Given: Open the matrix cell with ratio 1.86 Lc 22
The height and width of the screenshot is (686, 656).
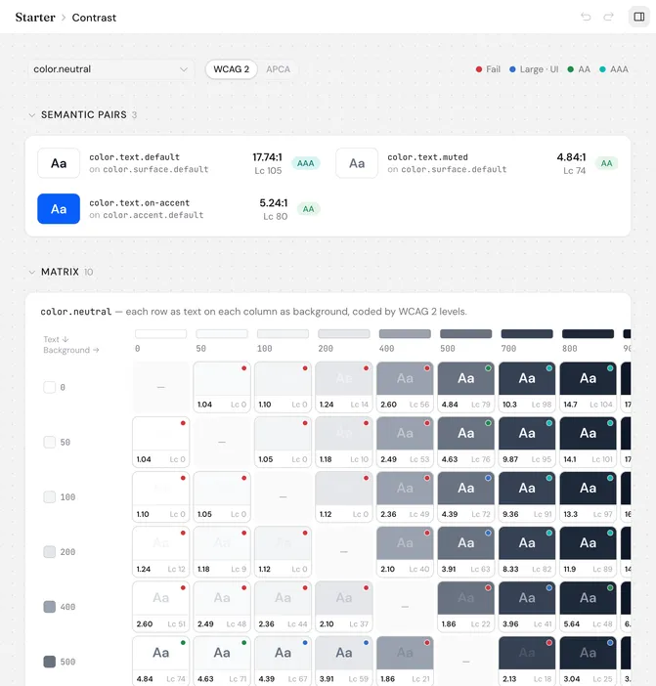Looking at the screenshot, I should [x=465, y=607].
